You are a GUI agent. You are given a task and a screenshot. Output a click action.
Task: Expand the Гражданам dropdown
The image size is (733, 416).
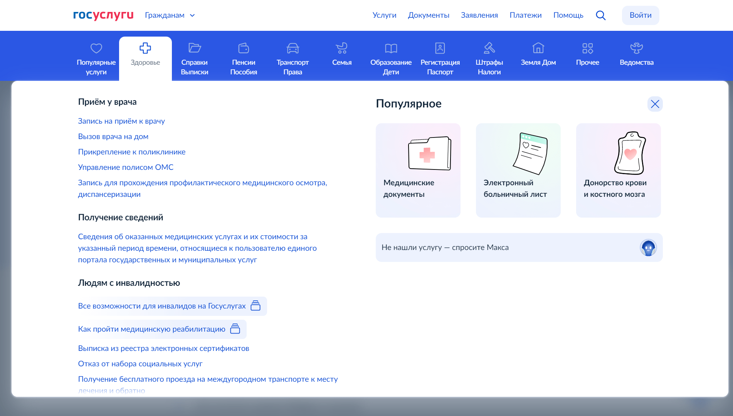pos(170,15)
